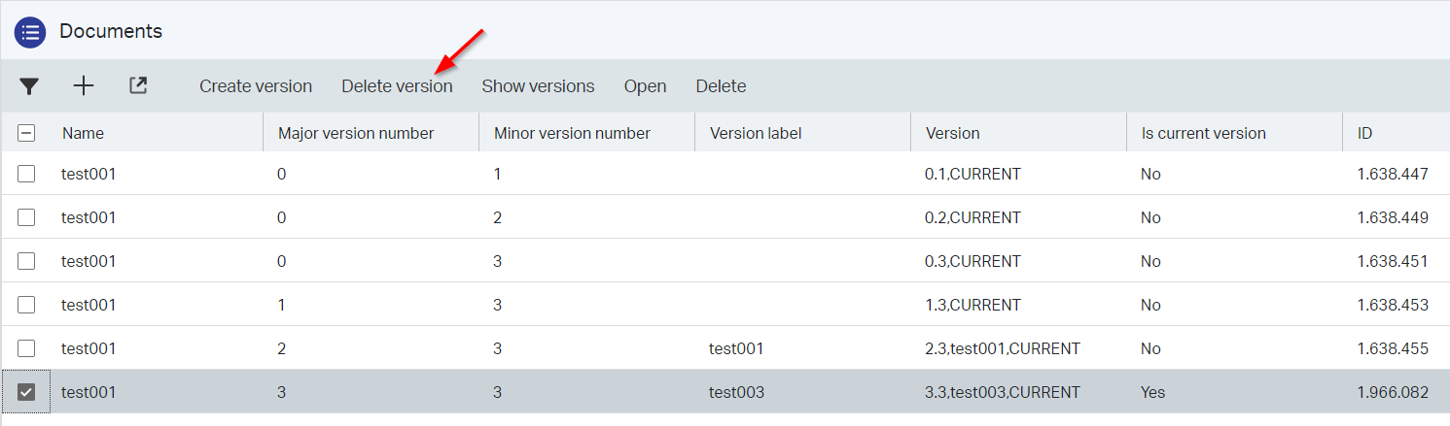1450x426 pixels.
Task: Select checkbox for version 0.2,CURRENT row
Action: 26,217
